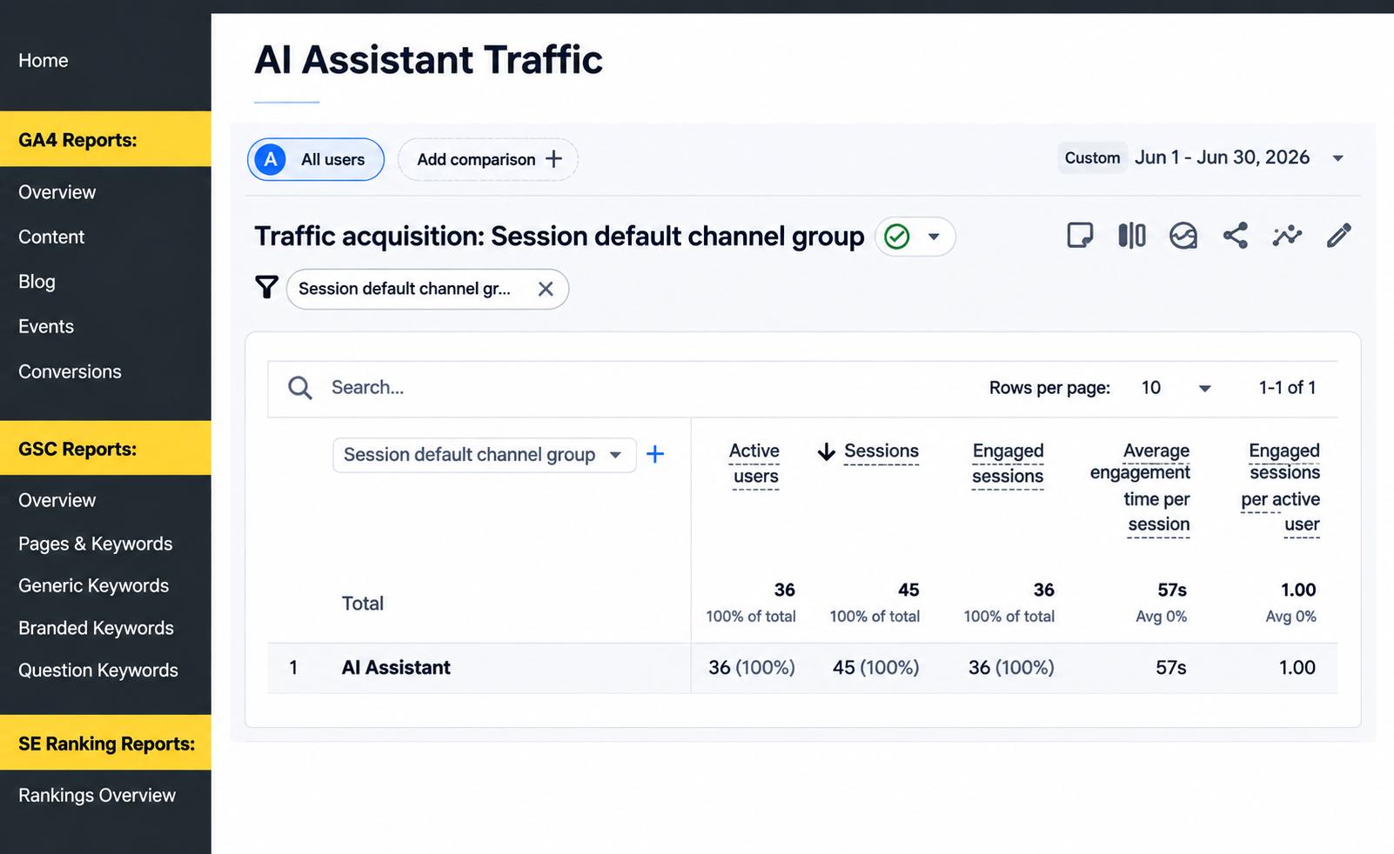This screenshot has width=1394, height=854.
Task: Sort by Average engagement time per session header
Action: (1140, 487)
